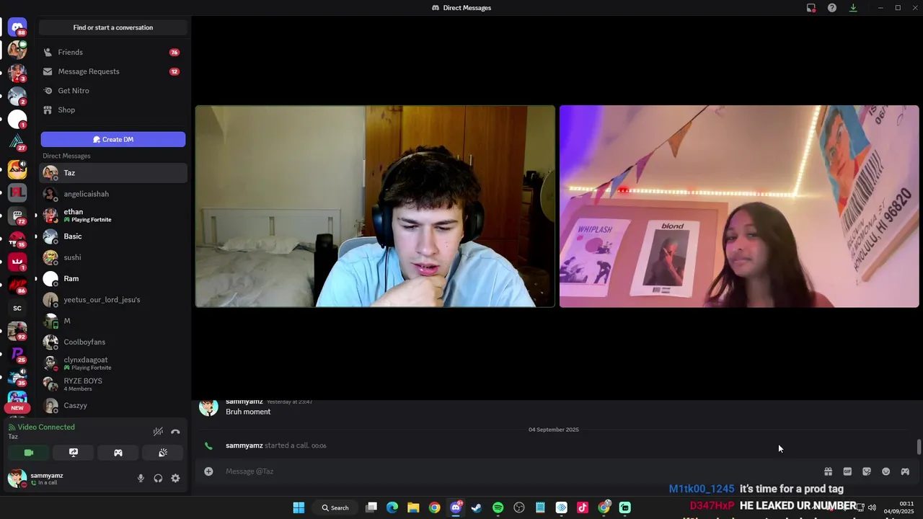923x519 pixels.
Task: Open Spotify from the taskbar
Action: [x=498, y=507]
